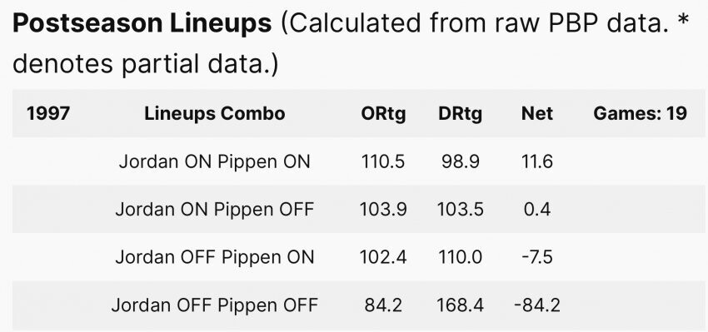The height and width of the screenshot is (332, 708).
Task: Click the 0.4 Net value
Action: tap(537, 210)
